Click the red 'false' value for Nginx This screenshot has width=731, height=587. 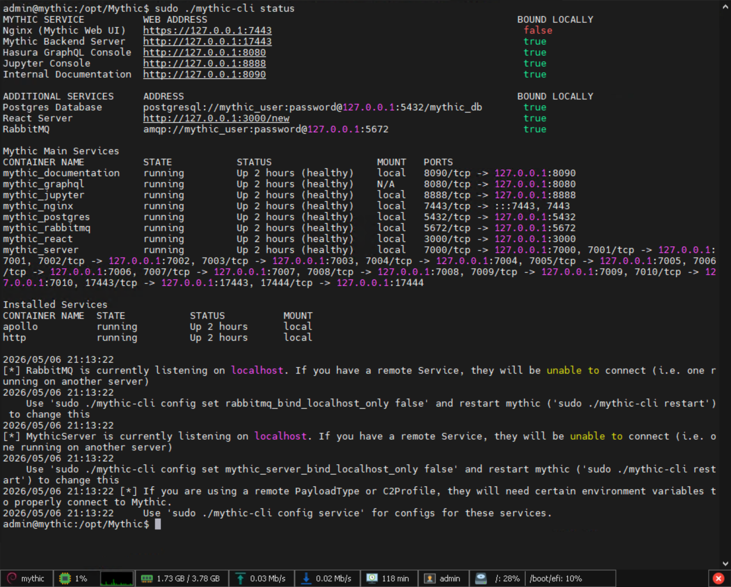(538, 30)
